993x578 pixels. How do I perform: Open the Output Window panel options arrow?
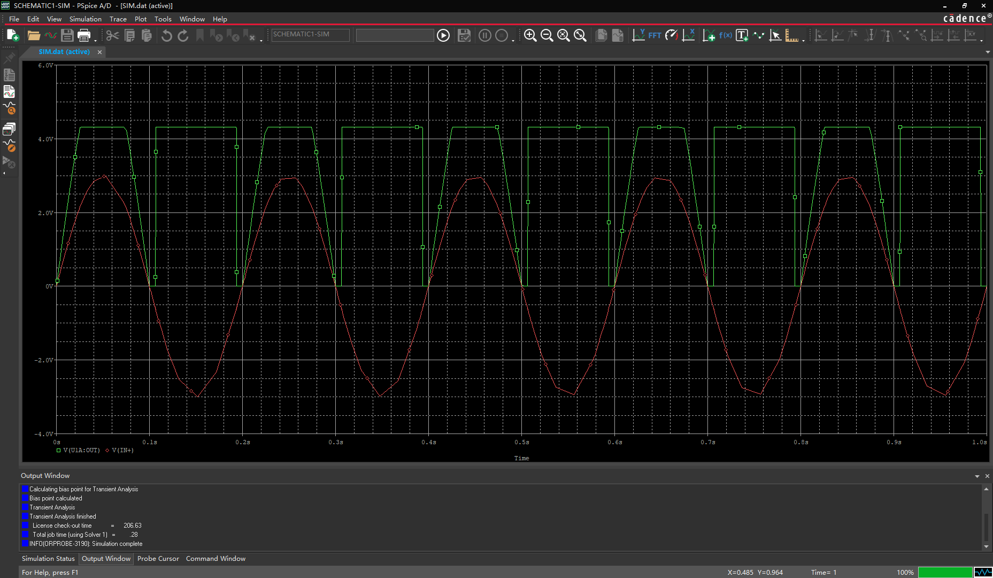(x=977, y=476)
